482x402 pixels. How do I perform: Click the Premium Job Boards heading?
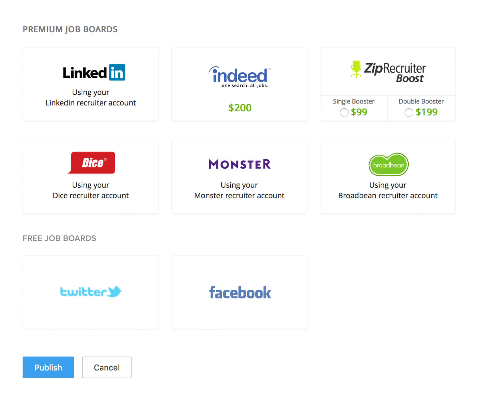pyautogui.click(x=70, y=29)
